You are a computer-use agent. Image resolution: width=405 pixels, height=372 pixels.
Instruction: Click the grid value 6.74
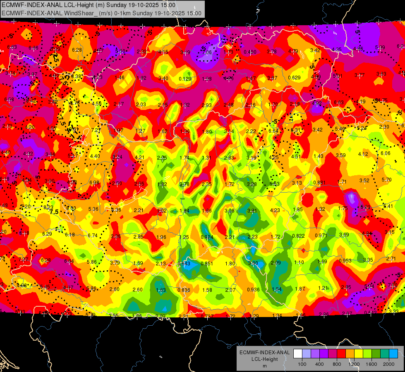(93, 236)
